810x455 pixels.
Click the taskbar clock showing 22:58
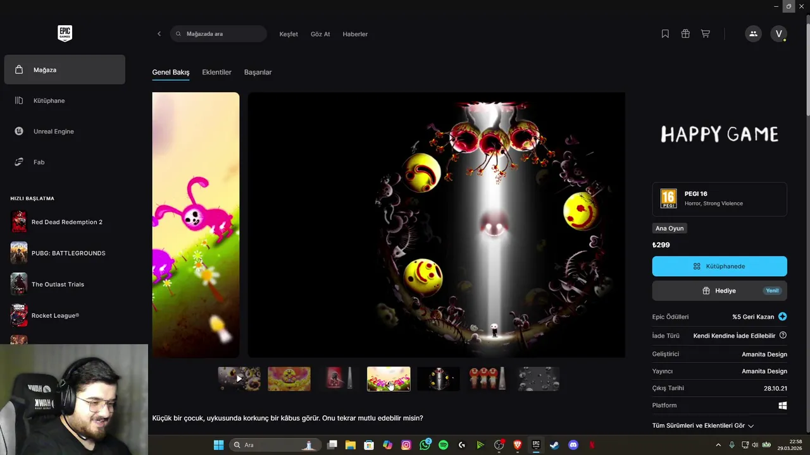pyautogui.click(x=790, y=445)
